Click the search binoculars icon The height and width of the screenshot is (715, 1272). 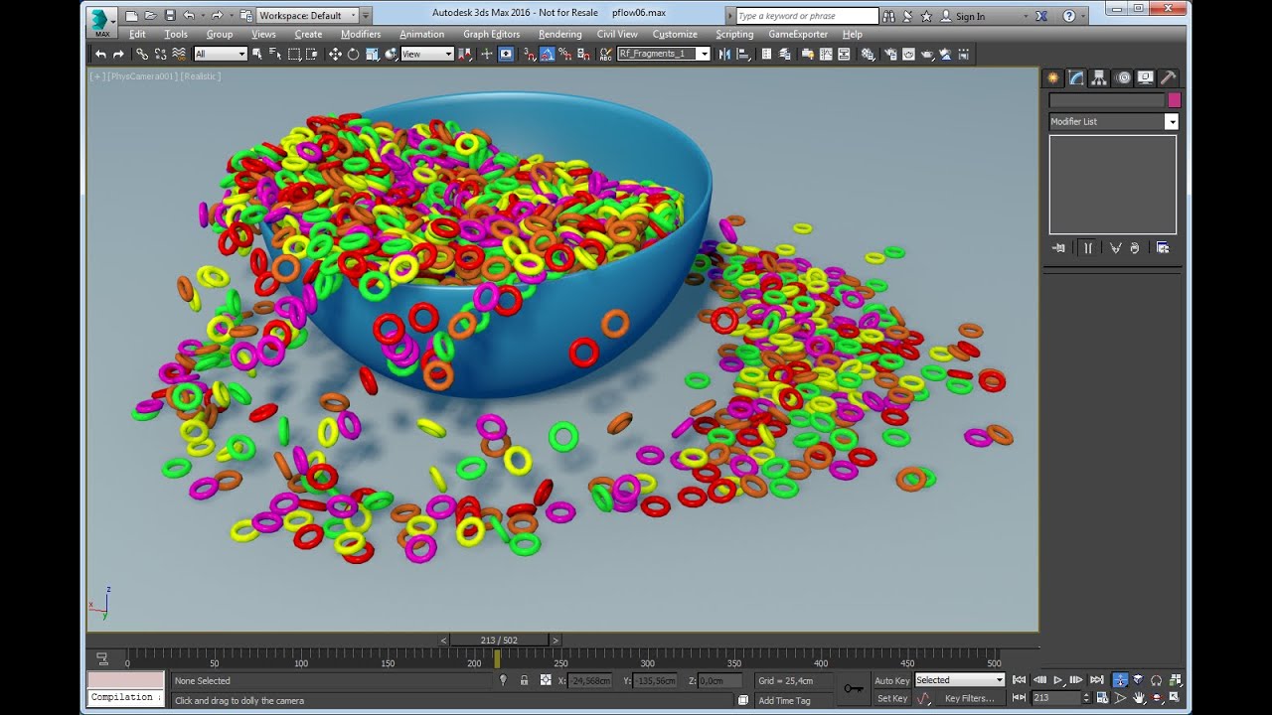pos(889,16)
